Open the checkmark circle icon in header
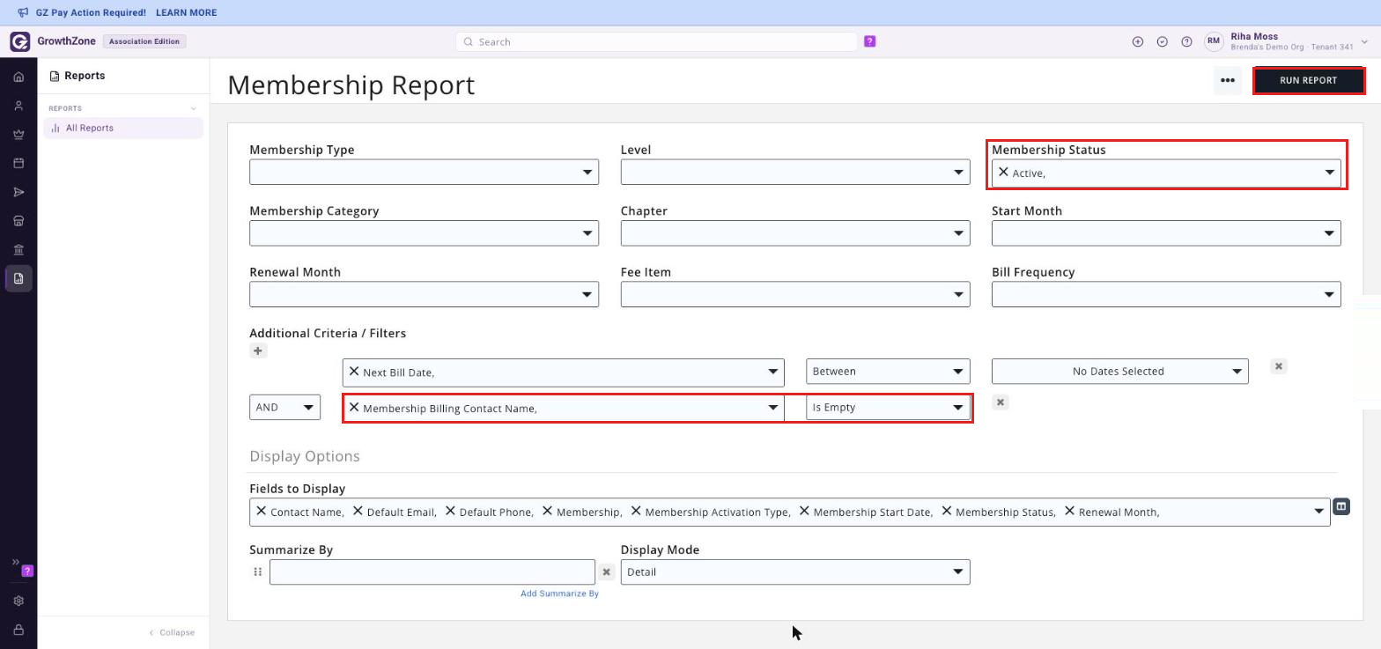 coord(1163,41)
